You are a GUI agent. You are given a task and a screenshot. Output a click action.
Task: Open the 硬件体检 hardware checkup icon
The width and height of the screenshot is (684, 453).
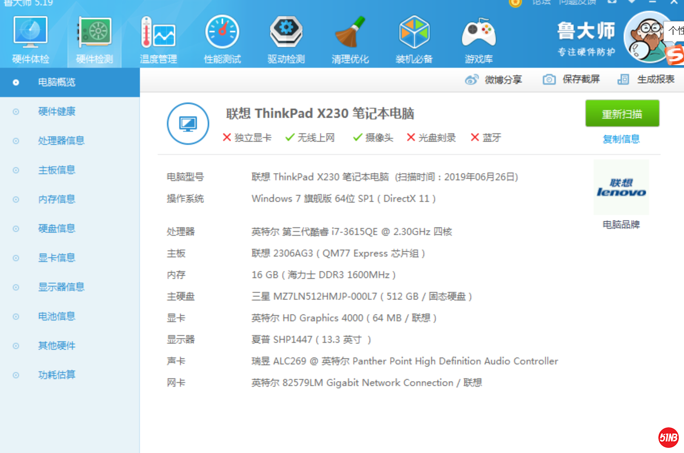pyautogui.click(x=31, y=33)
